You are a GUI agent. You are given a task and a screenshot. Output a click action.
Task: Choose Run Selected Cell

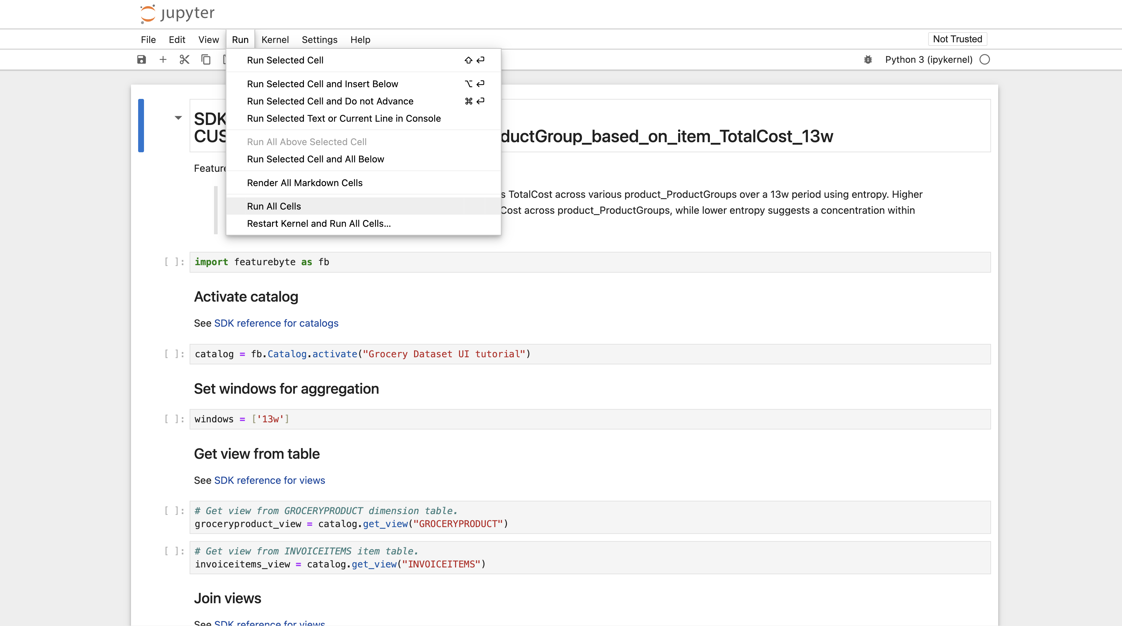coord(364,60)
